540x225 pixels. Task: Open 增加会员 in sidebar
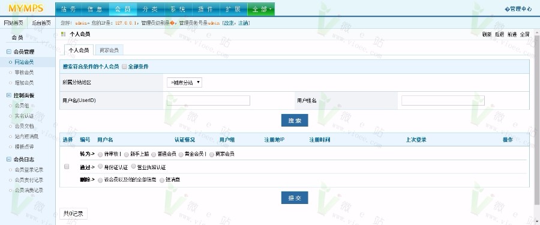(24, 83)
